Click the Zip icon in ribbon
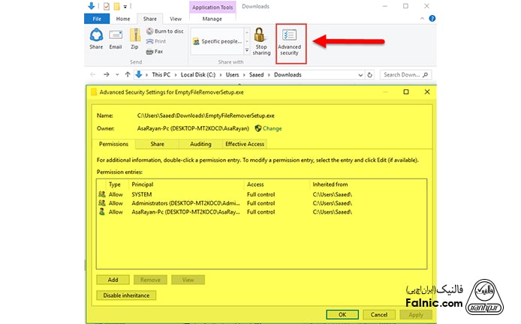521x324 pixels. (134, 37)
